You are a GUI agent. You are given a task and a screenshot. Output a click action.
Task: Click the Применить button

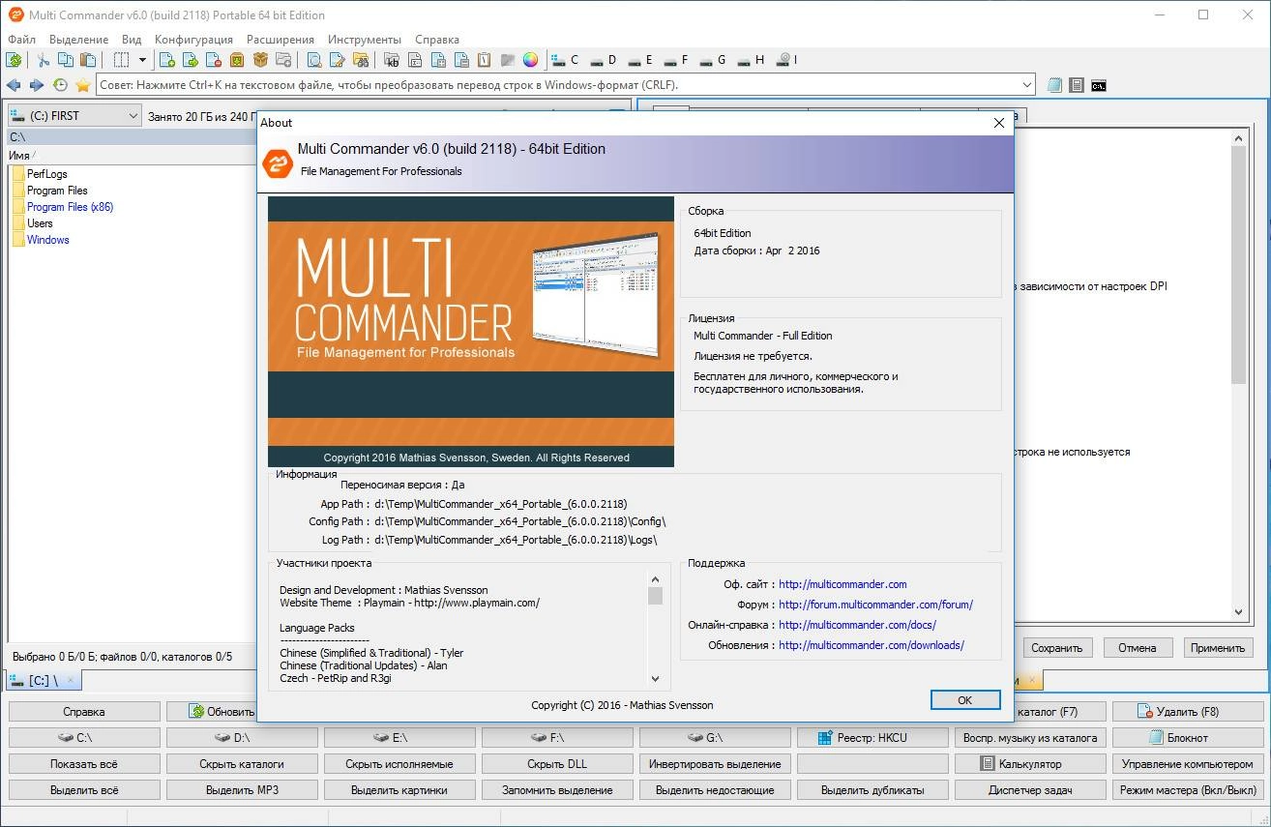pos(1218,648)
